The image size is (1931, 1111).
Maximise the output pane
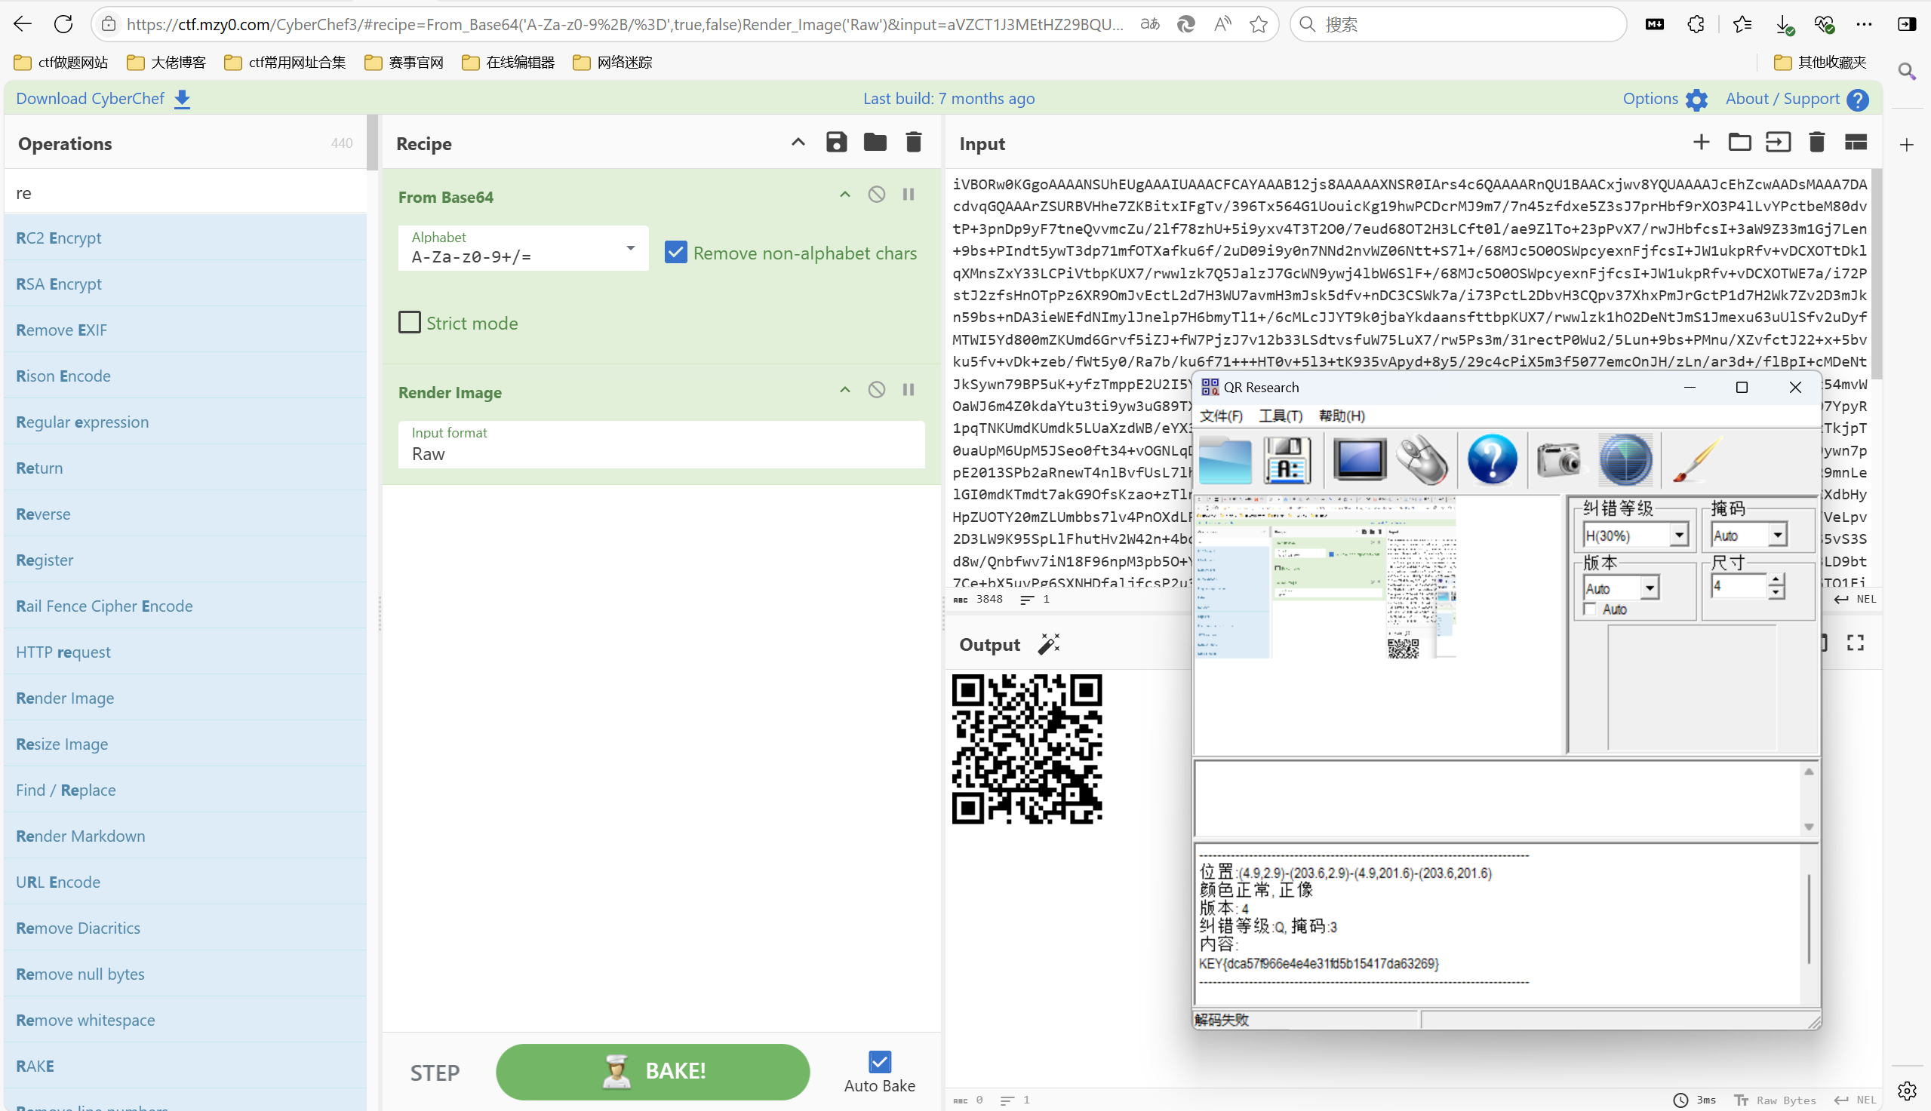pos(1856,643)
